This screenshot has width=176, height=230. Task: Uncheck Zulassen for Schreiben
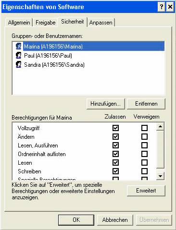(x=115, y=171)
